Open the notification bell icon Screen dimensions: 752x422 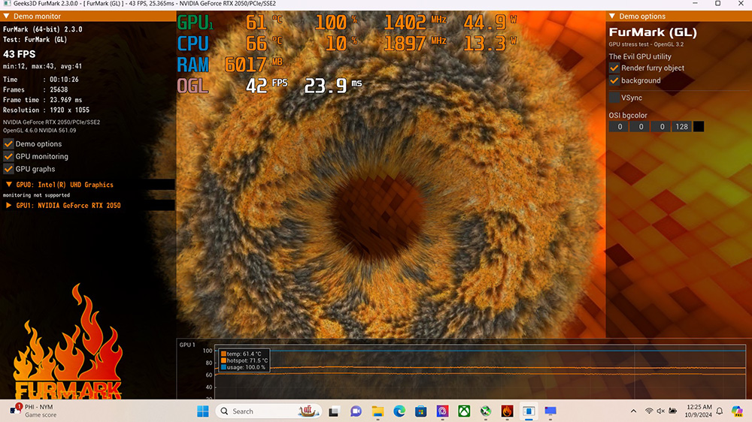[x=720, y=411]
